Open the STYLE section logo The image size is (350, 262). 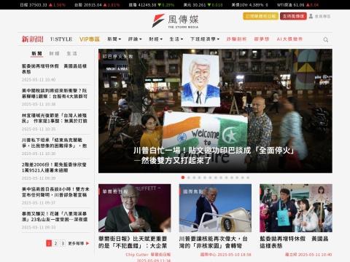[61, 39]
